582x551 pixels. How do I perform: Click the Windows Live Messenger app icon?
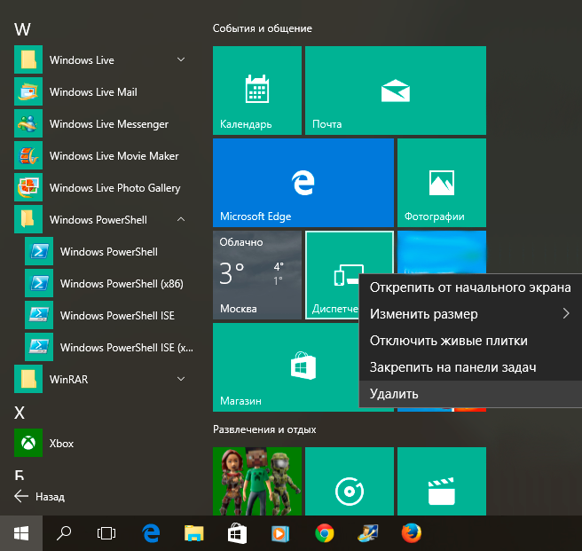tap(28, 123)
